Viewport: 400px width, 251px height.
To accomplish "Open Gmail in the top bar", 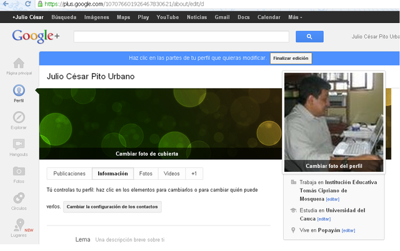I will (222, 17).
